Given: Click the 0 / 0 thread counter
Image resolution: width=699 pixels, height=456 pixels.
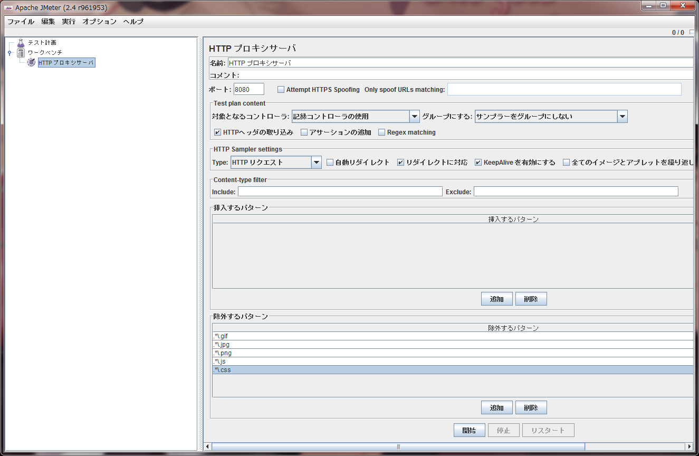Looking at the screenshot, I should (678, 32).
